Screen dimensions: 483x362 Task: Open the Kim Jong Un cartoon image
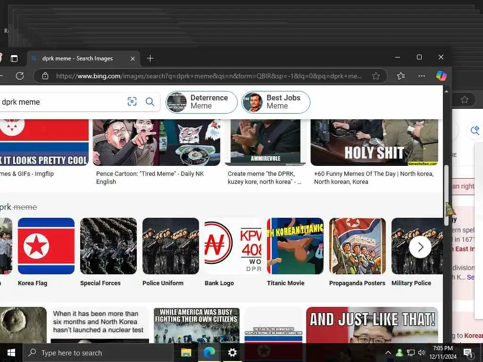(157, 142)
